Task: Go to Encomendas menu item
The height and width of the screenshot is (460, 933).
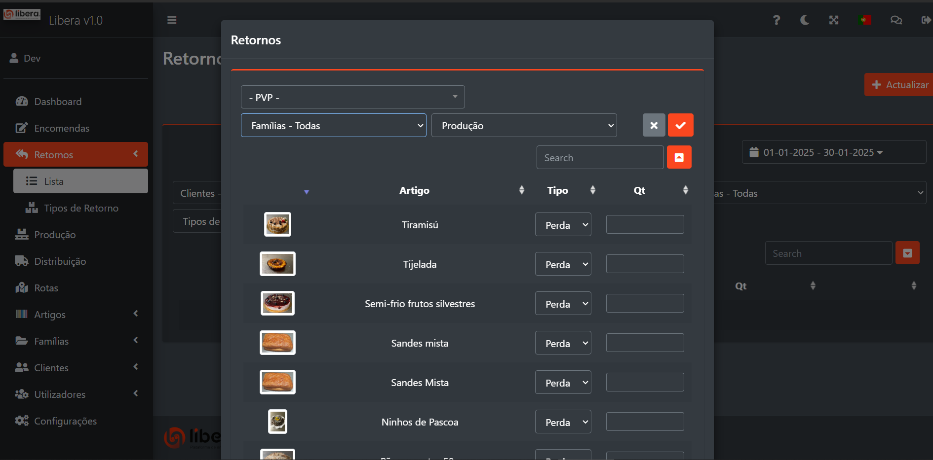Action: click(x=62, y=128)
